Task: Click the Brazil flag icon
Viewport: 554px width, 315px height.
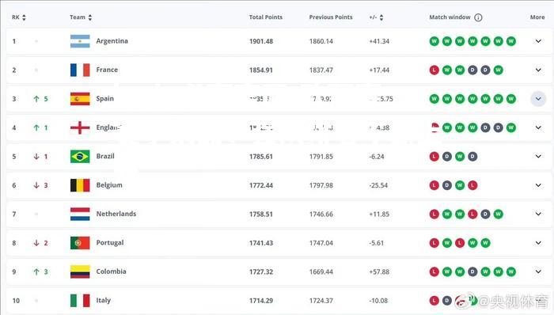Action: [x=80, y=157]
